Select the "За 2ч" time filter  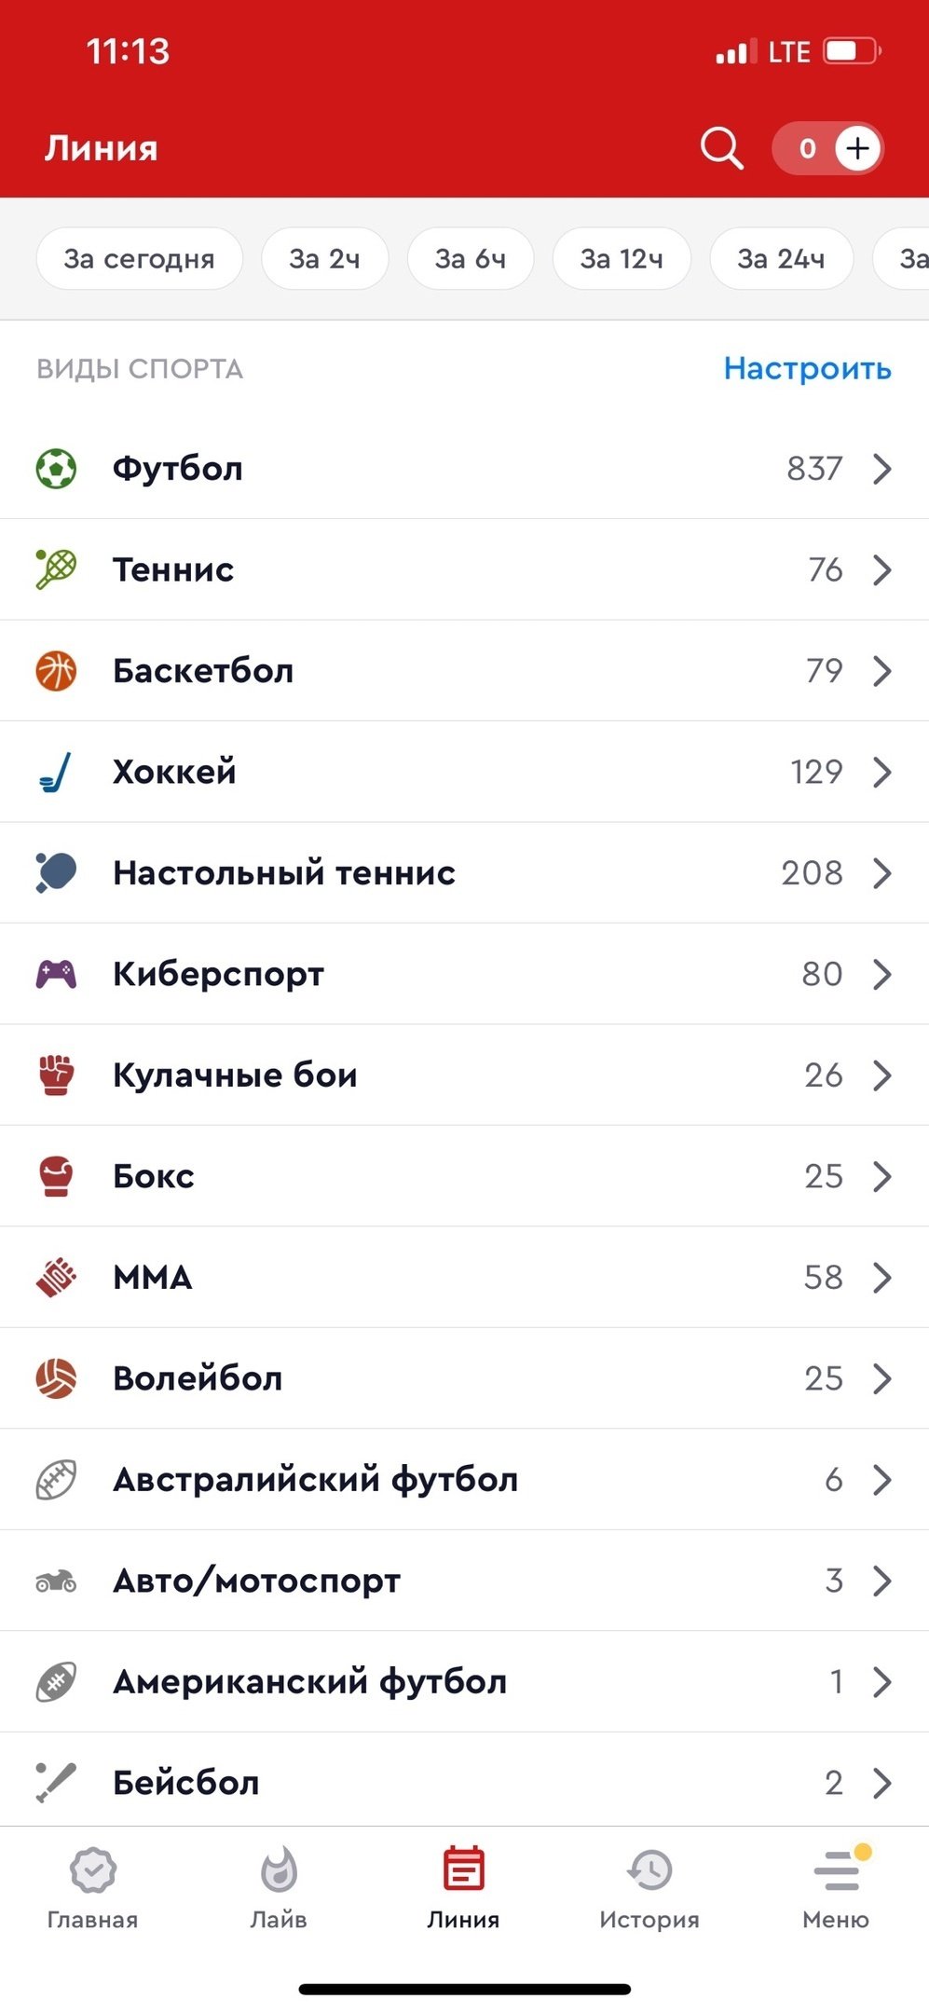pos(324,258)
